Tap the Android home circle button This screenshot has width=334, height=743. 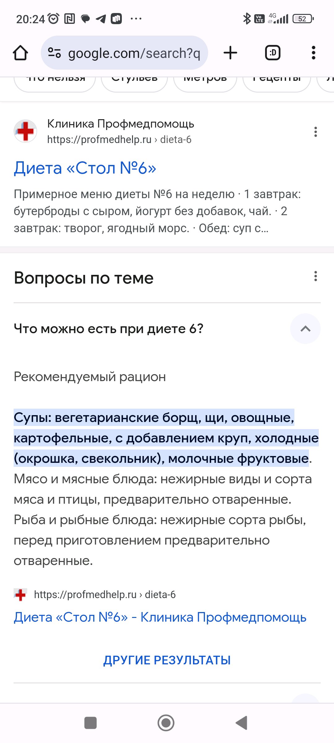coord(166,723)
